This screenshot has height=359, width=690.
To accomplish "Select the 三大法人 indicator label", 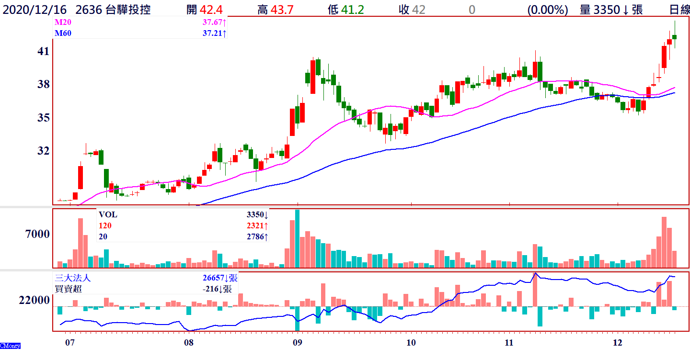I will tap(72, 278).
